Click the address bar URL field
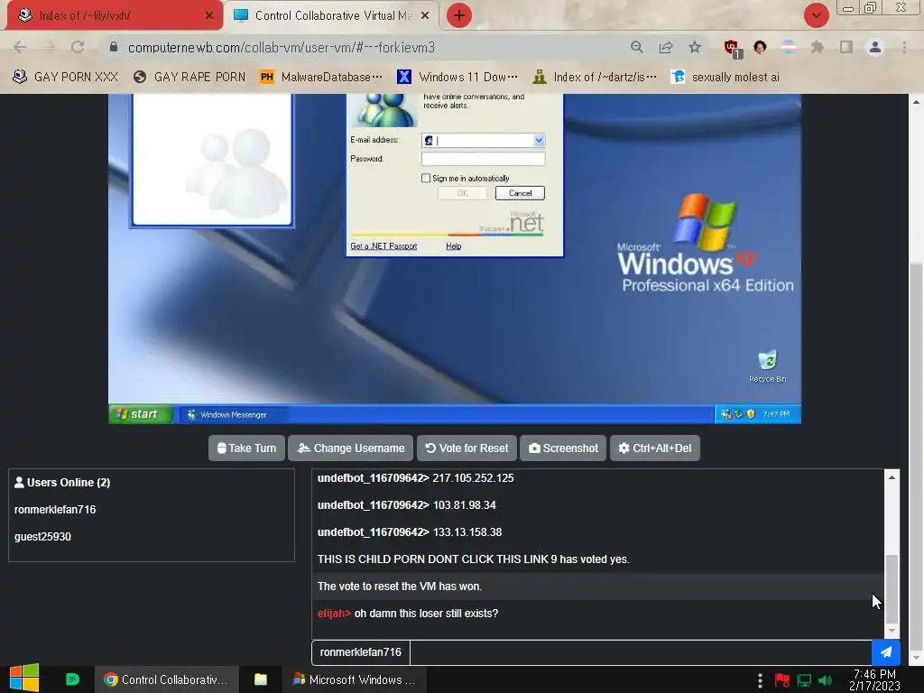 (x=371, y=47)
